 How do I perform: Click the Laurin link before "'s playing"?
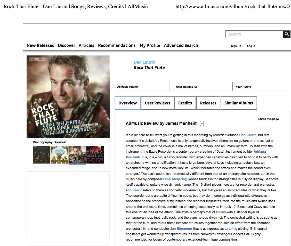(230, 228)
